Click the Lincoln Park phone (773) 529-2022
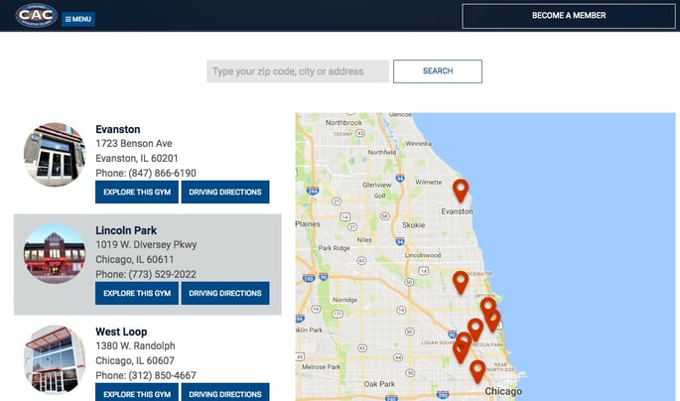 click(x=162, y=274)
